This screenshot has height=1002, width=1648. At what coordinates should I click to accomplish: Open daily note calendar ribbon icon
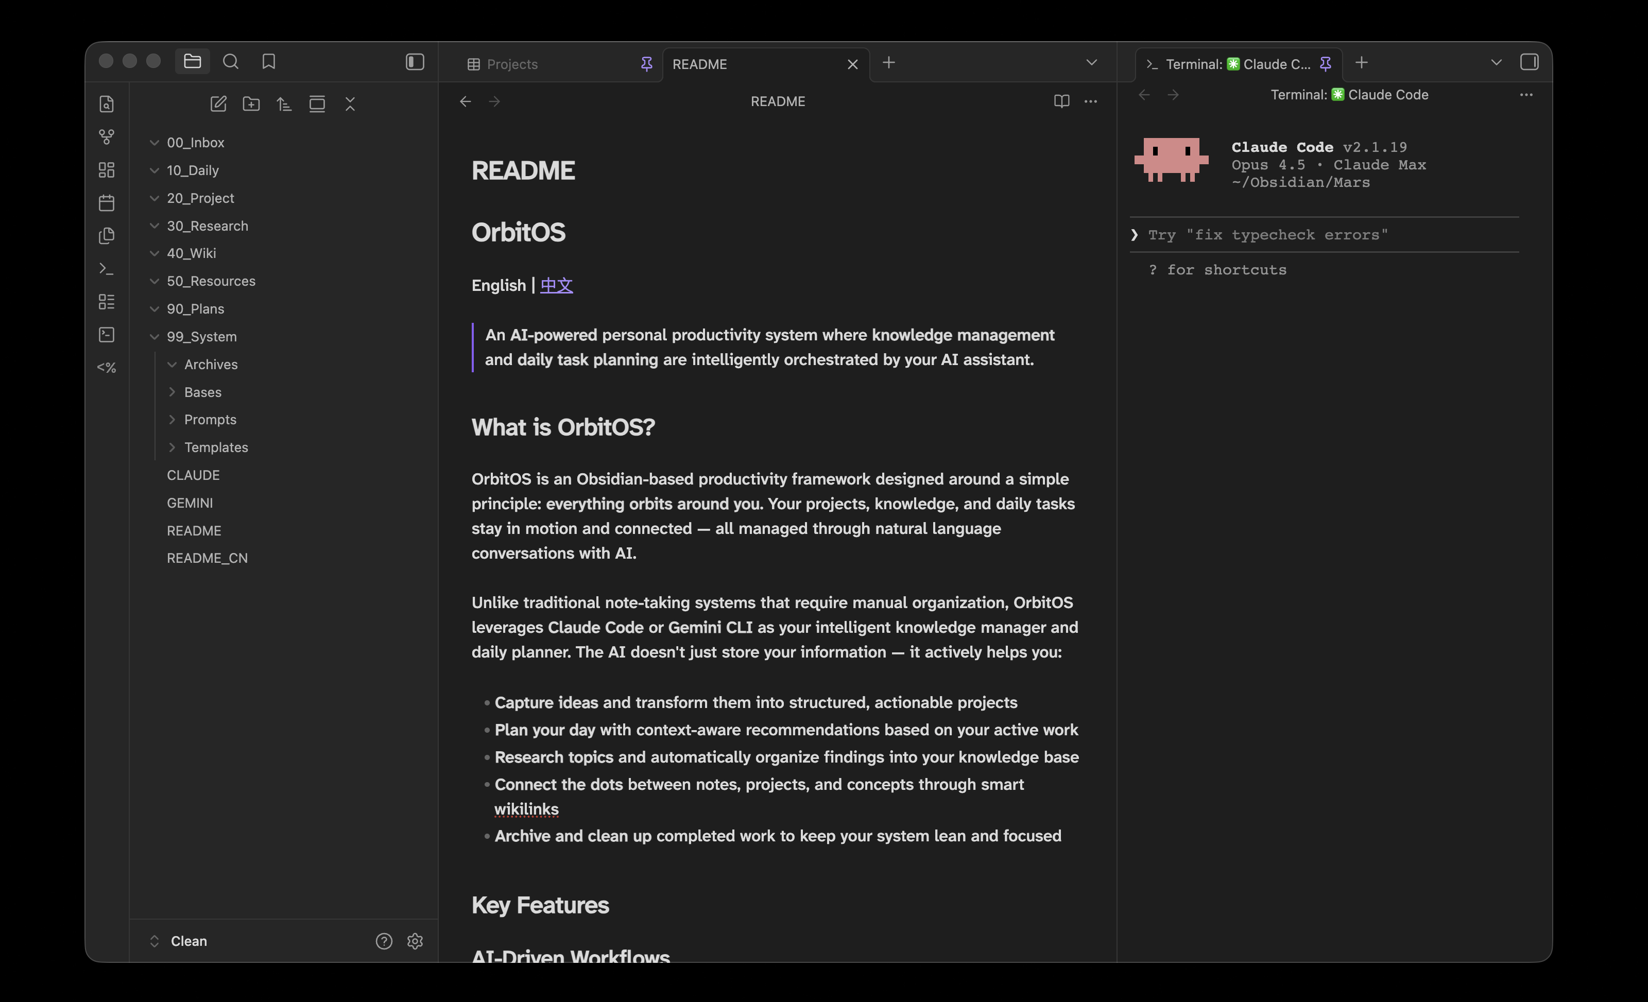(106, 203)
